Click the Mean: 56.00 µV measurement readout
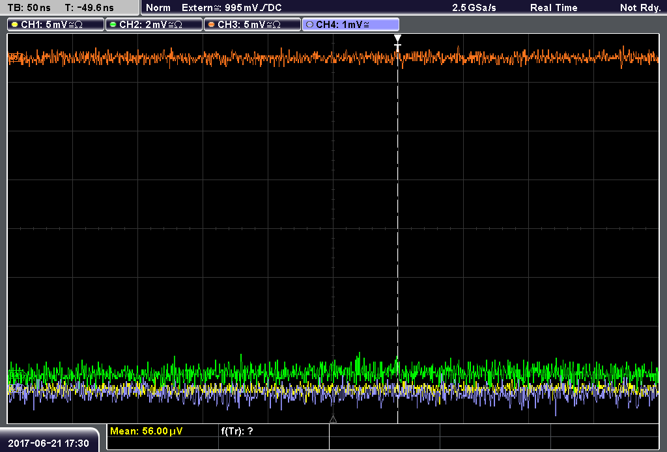 [147, 431]
